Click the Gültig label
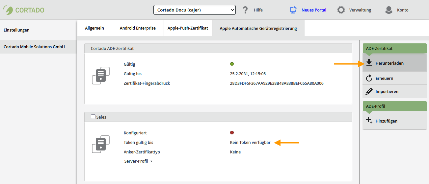This screenshot has width=429, height=184. point(129,64)
